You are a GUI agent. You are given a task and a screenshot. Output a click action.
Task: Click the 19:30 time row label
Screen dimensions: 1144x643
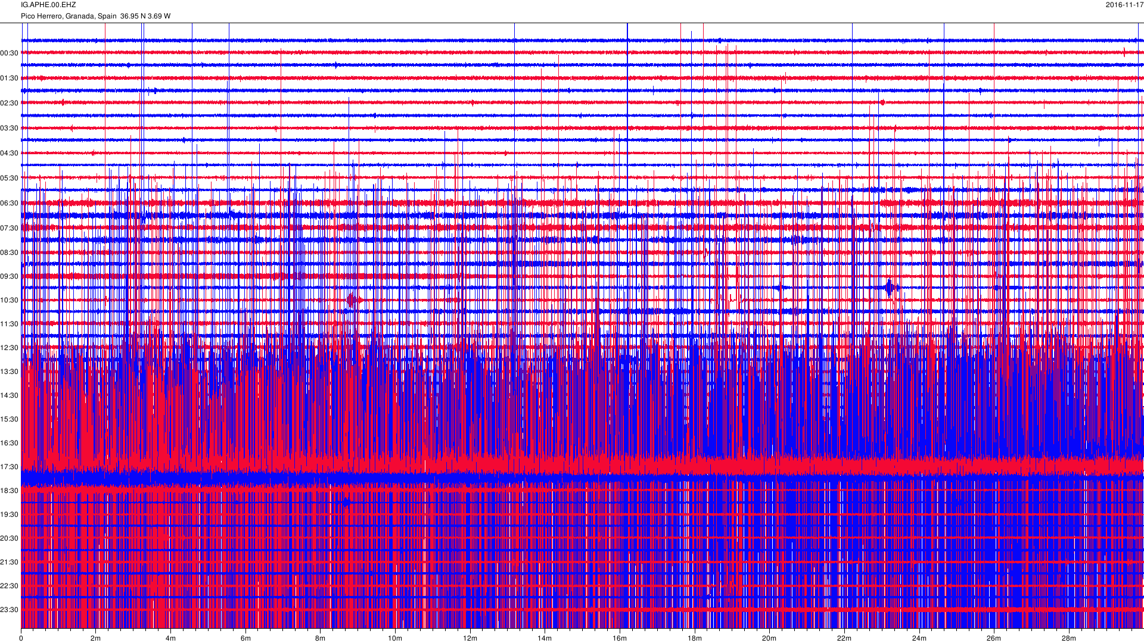pyautogui.click(x=9, y=514)
